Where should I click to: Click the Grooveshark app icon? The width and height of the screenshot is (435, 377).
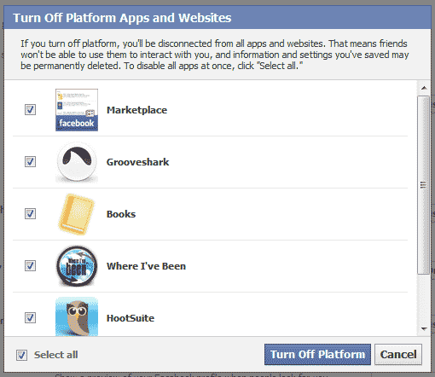coord(77,162)
